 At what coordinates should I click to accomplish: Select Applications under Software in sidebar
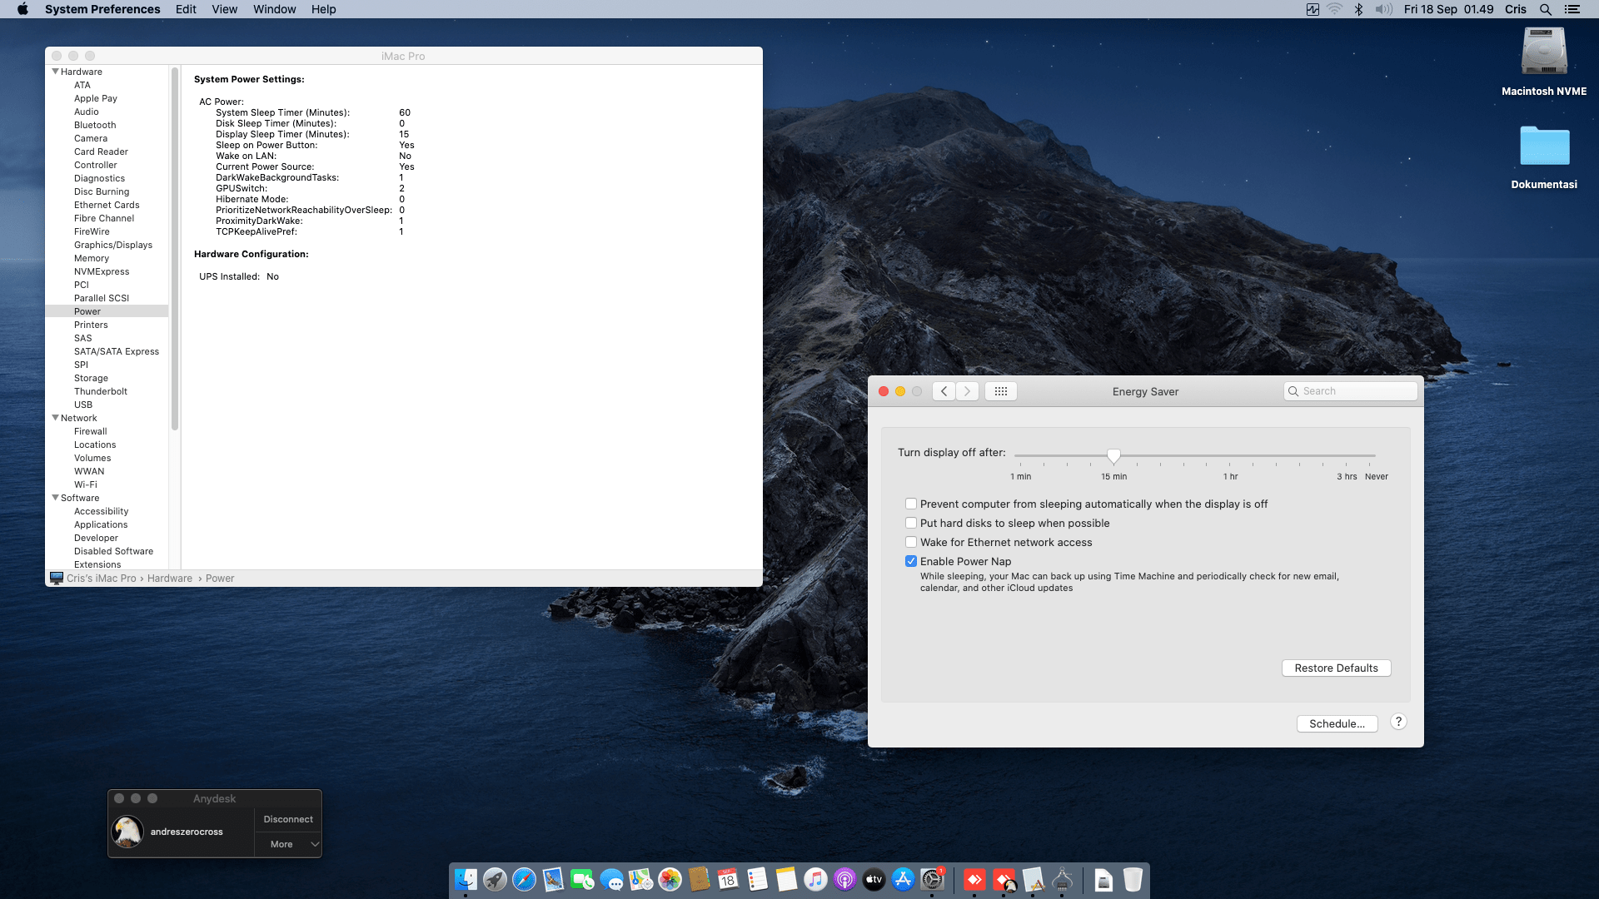[101, 524]
